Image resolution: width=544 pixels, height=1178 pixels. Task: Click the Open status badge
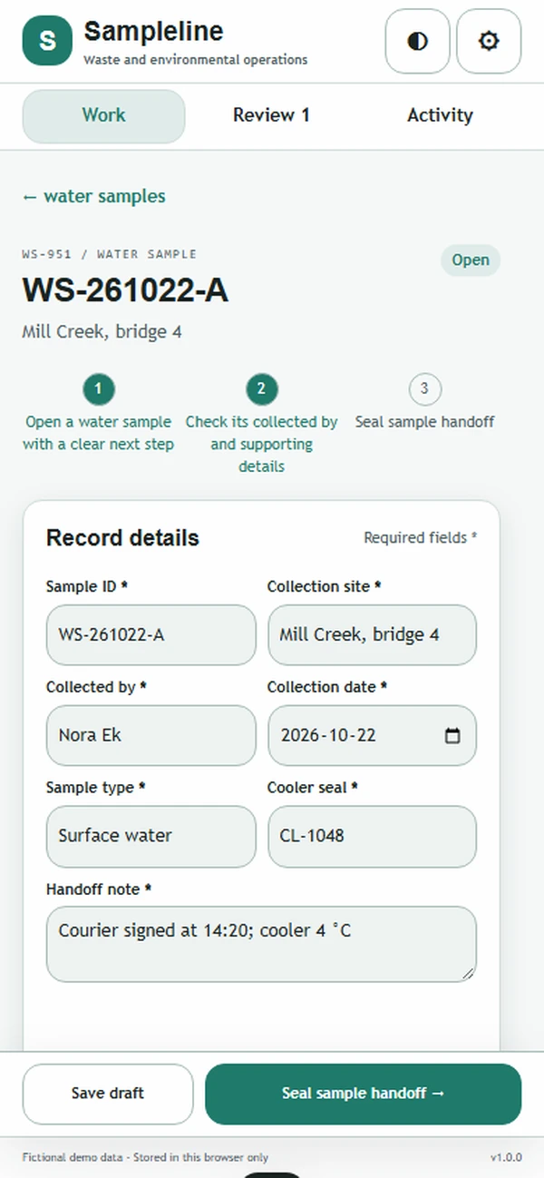(x=471, y=260)
